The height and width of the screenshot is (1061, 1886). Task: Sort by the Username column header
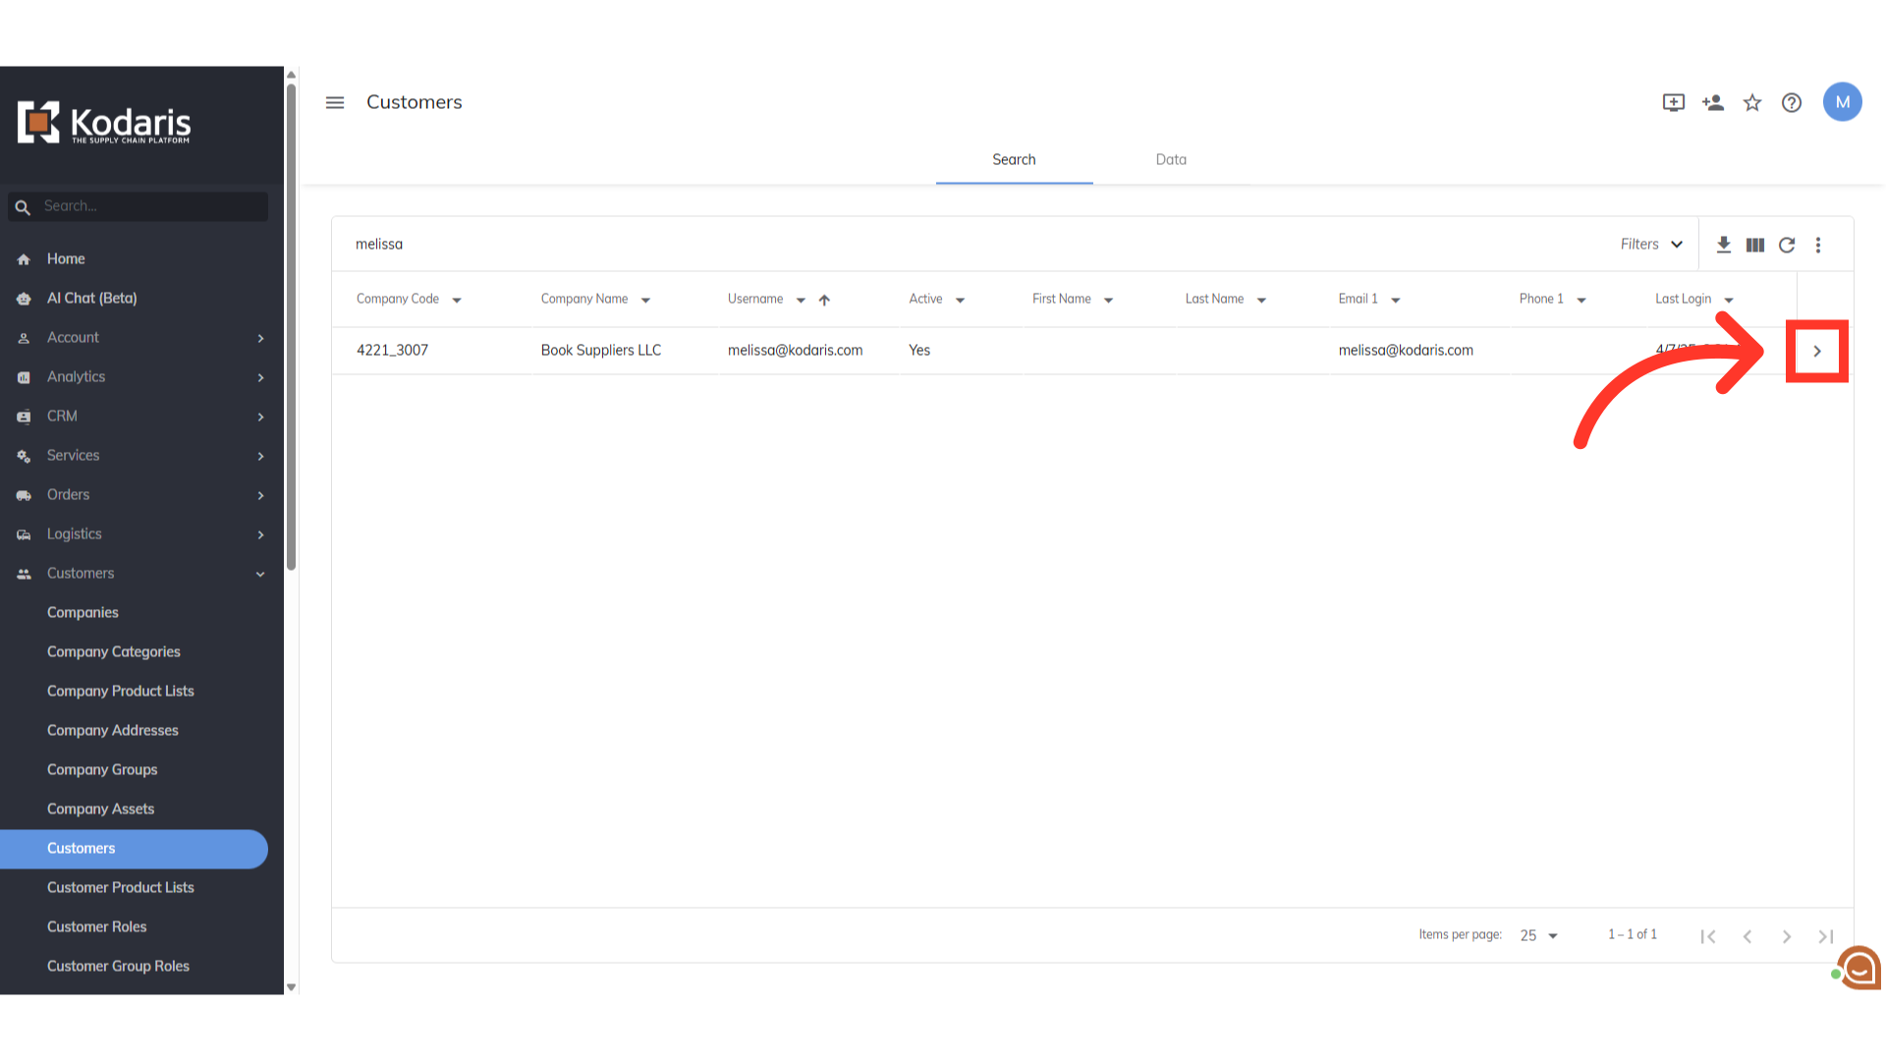pos(755,299)
